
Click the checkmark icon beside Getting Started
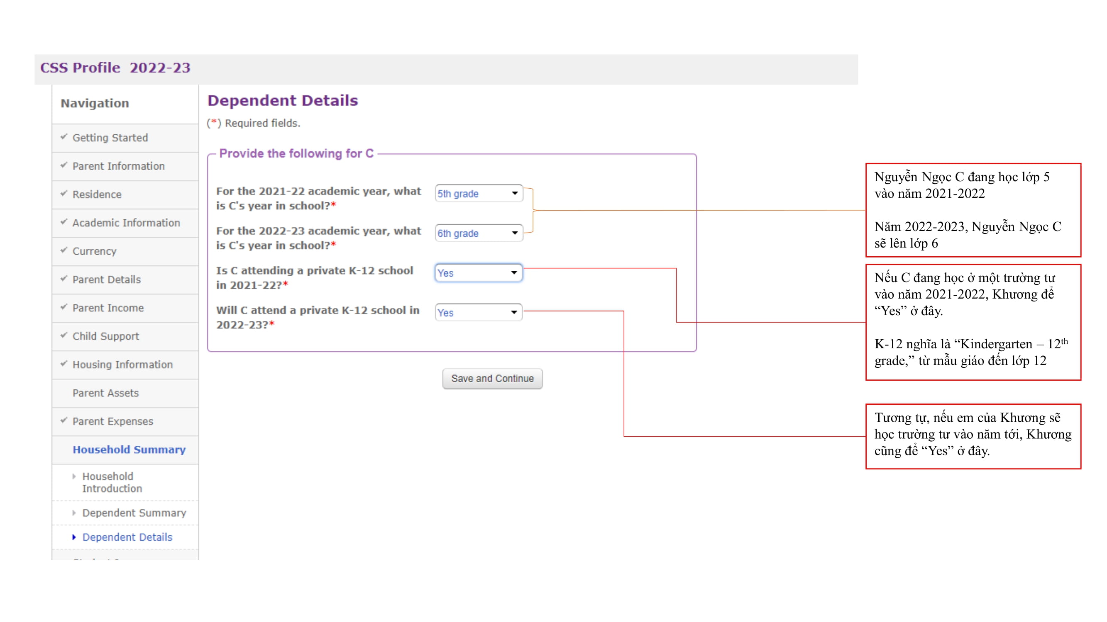click(64, 137)
